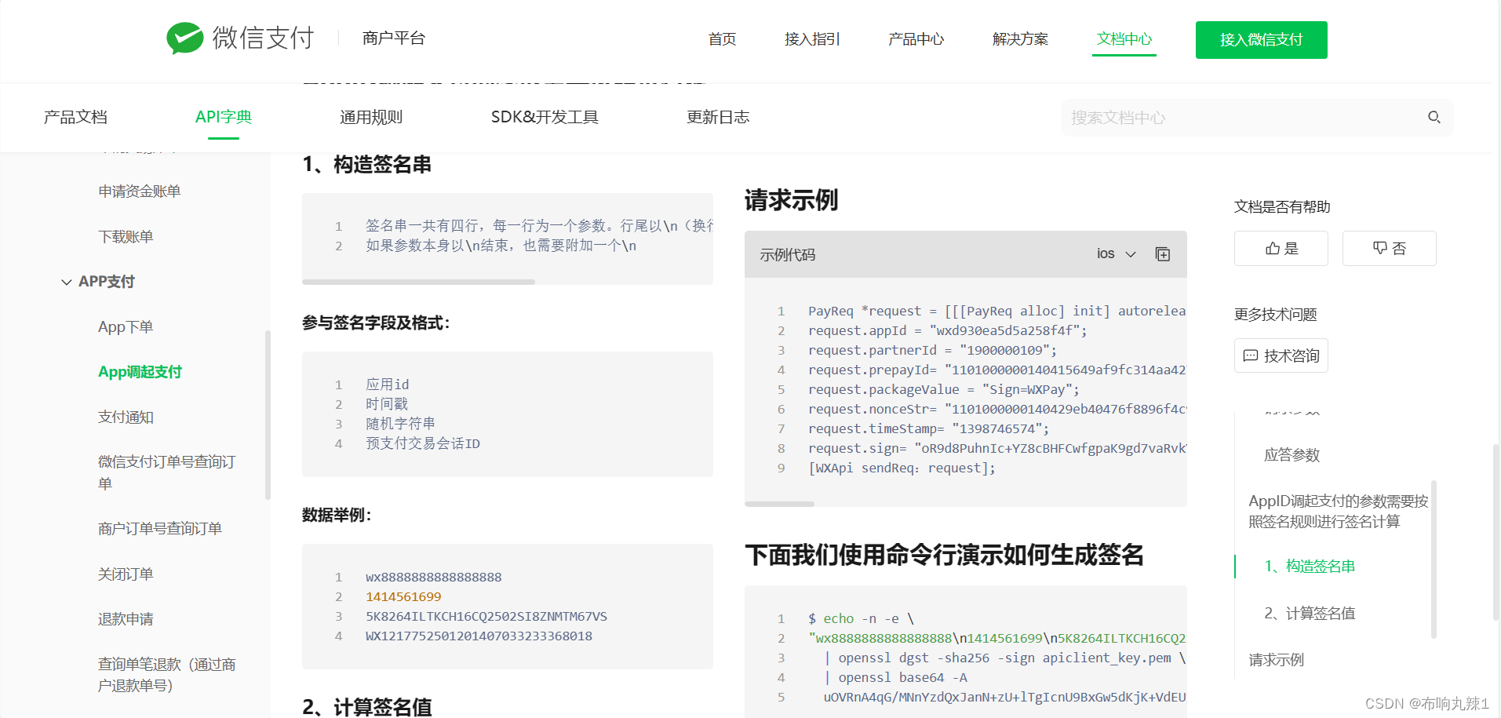Click horizontal scrollbar under 示例代码 block
The image size is (1501, 718).
pyautogui.click(x=779, y=504)
